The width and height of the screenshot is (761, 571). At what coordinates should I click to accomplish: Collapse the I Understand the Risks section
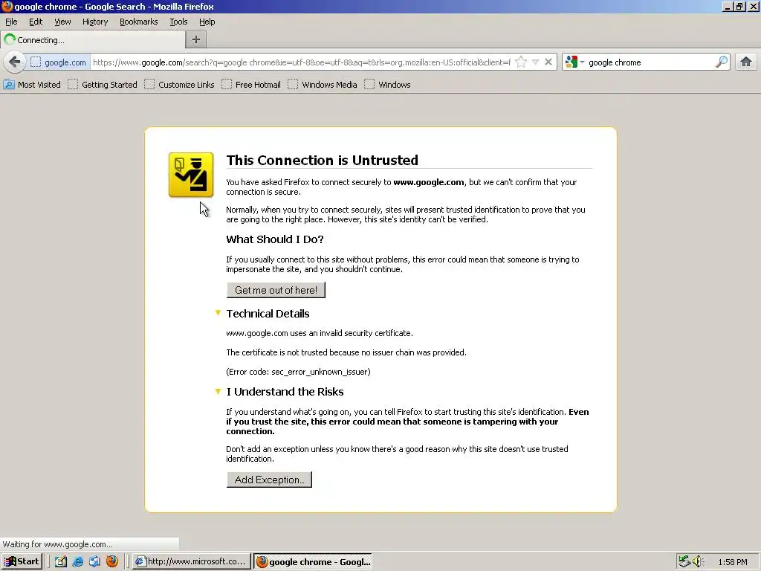(218, 391)
